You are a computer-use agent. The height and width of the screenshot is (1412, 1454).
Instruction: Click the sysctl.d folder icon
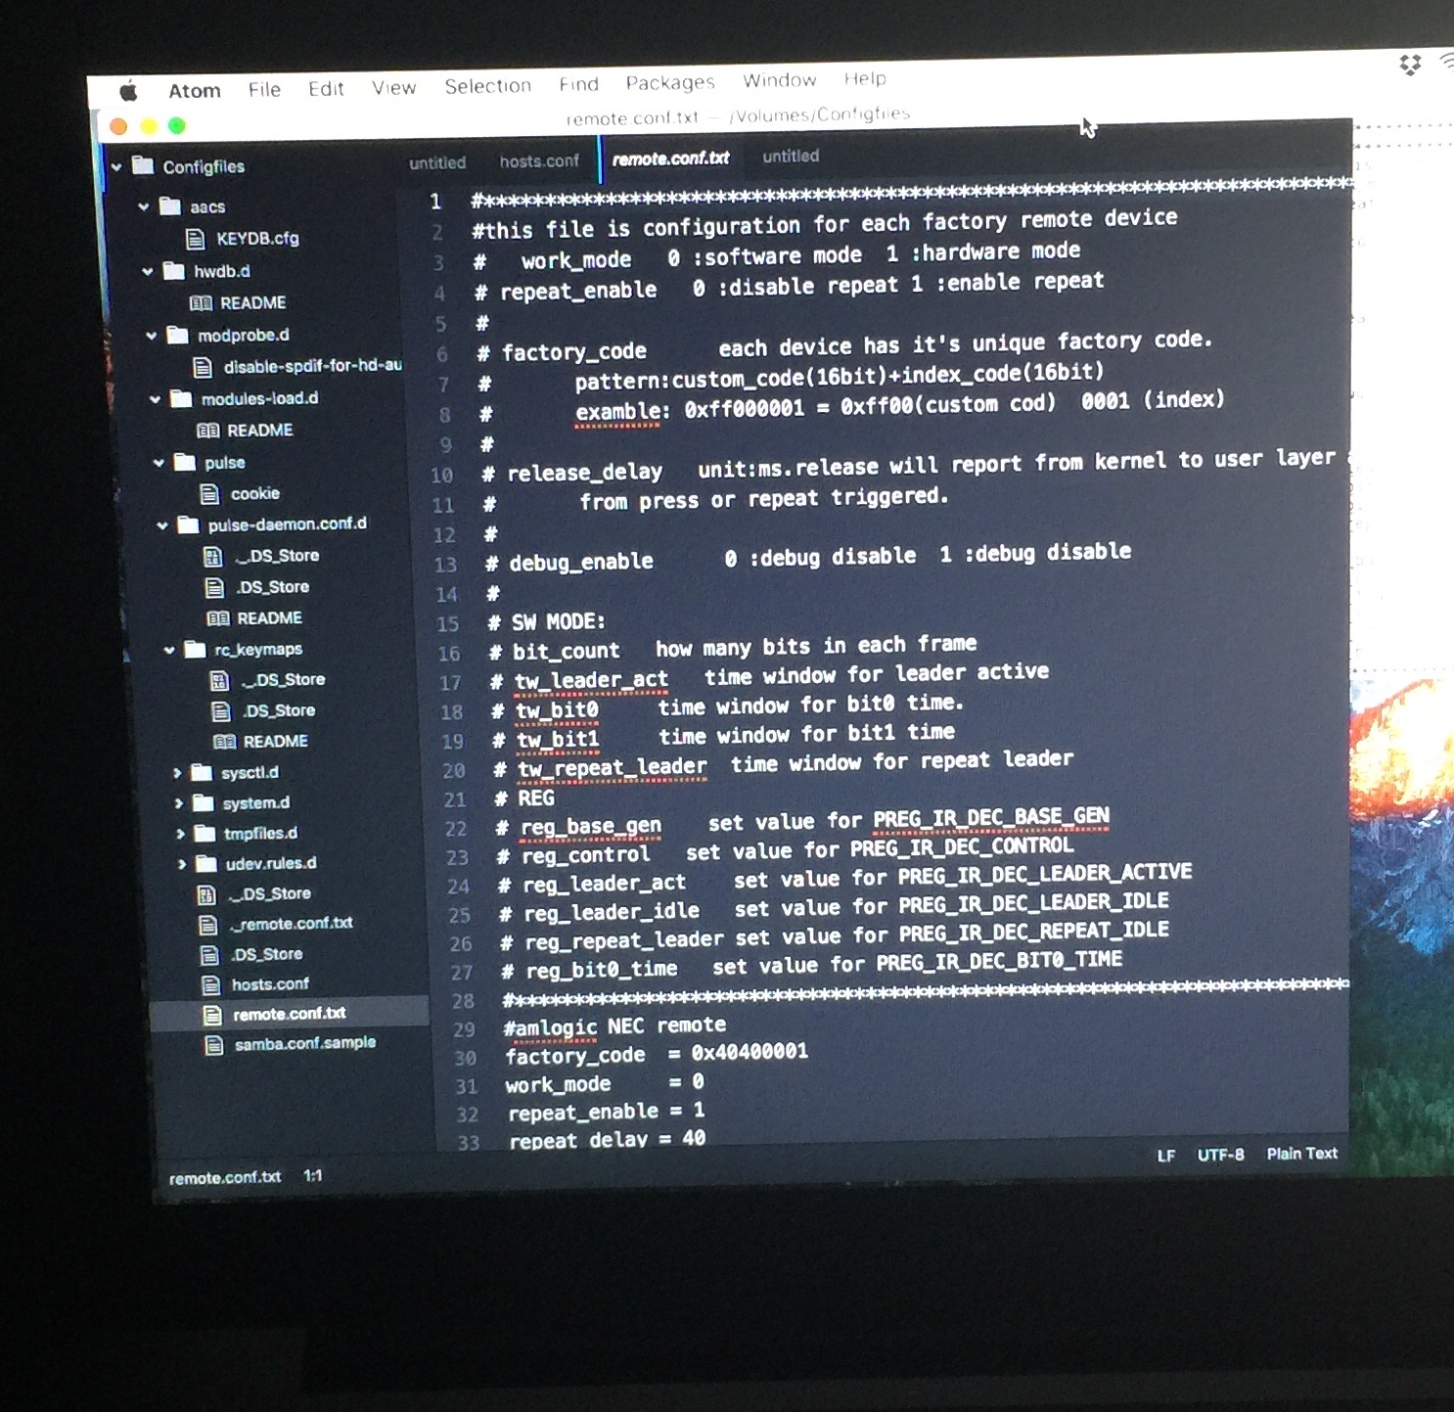click(202, 773)
